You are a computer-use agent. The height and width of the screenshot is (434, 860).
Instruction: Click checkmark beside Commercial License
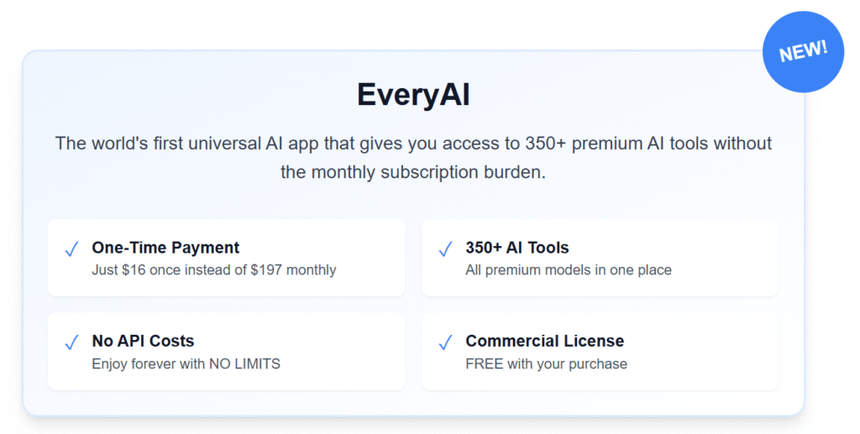coord(445,342)
